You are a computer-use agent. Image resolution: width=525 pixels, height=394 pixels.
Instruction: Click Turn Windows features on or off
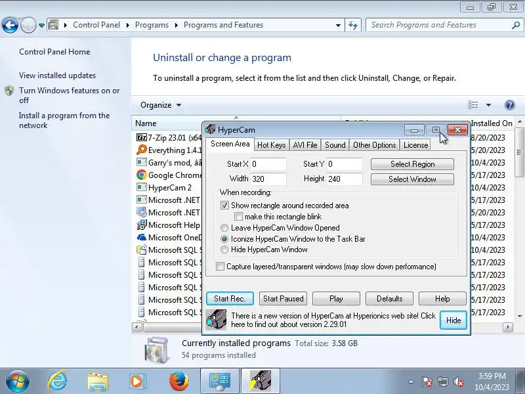coord(69,95)
